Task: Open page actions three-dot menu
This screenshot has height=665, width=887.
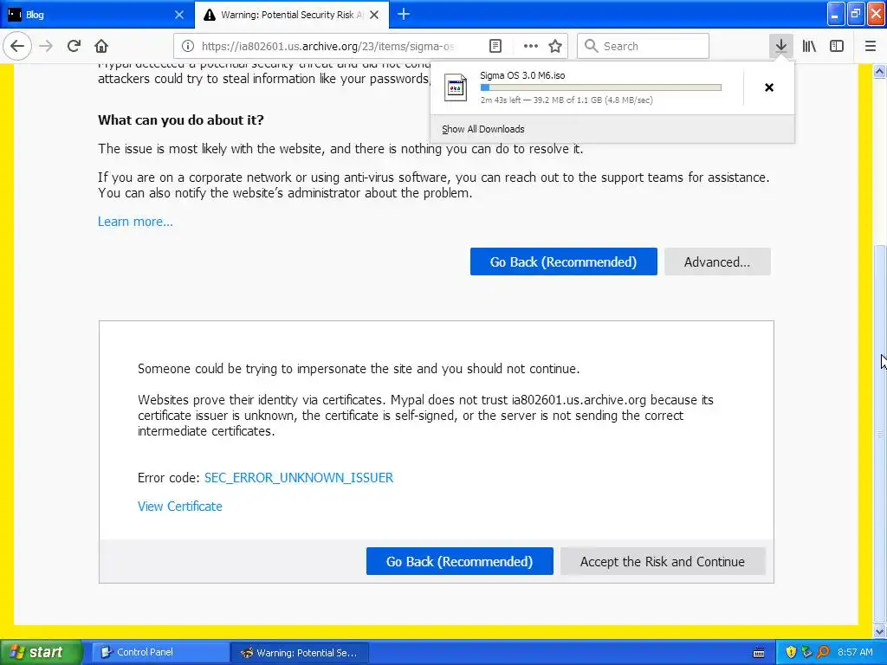Action: click(x=531, y=46)
